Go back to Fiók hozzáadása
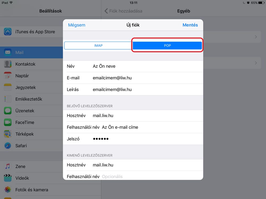This screenshot has height=199, width=266. click(x=123, y=11)
